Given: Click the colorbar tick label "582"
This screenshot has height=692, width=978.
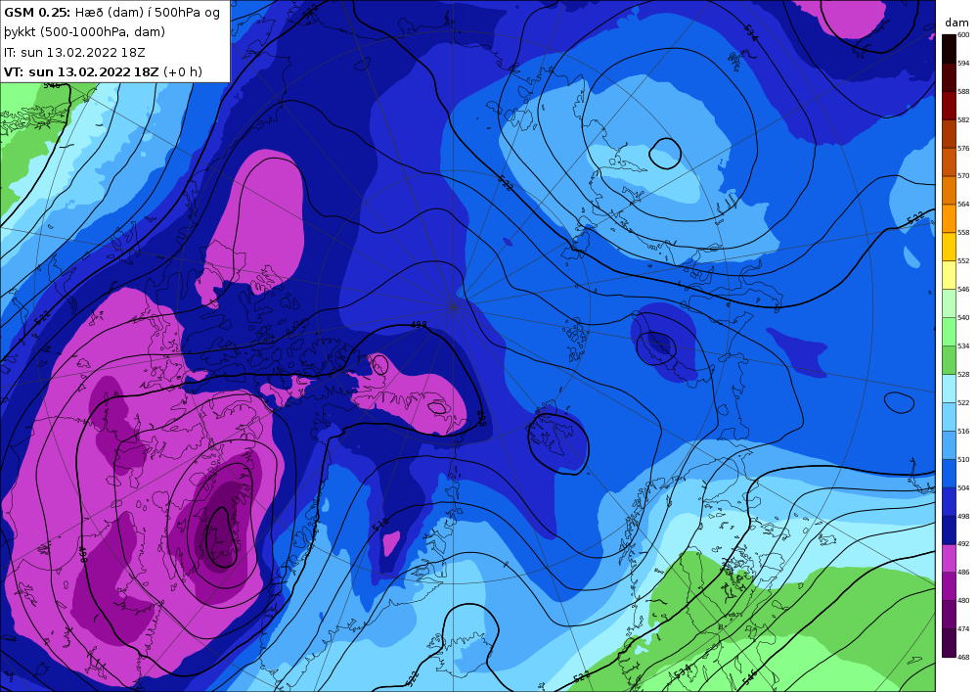Looking at the screenshot, I should coord(963,119).
